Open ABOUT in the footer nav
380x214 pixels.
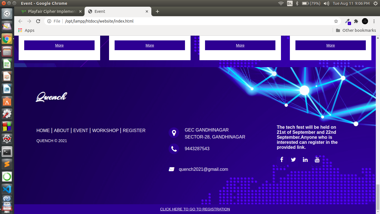pyautogui.click(x=61, y=130)
